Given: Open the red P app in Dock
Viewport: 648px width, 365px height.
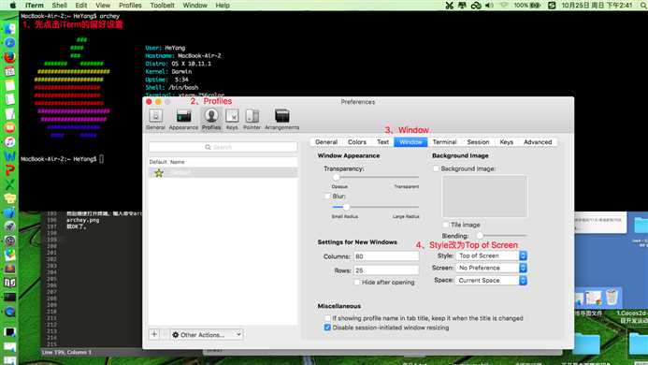Looking at the screenshot, I should (10, 170).
